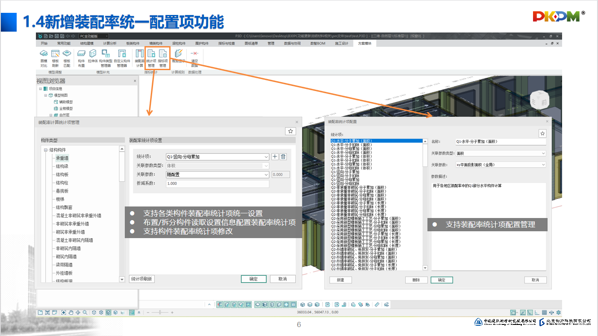This screenshot has width=598, height=336.
Task: Click the 新建 button in 装配率统计项配置
Action: [x=340, y=280]
